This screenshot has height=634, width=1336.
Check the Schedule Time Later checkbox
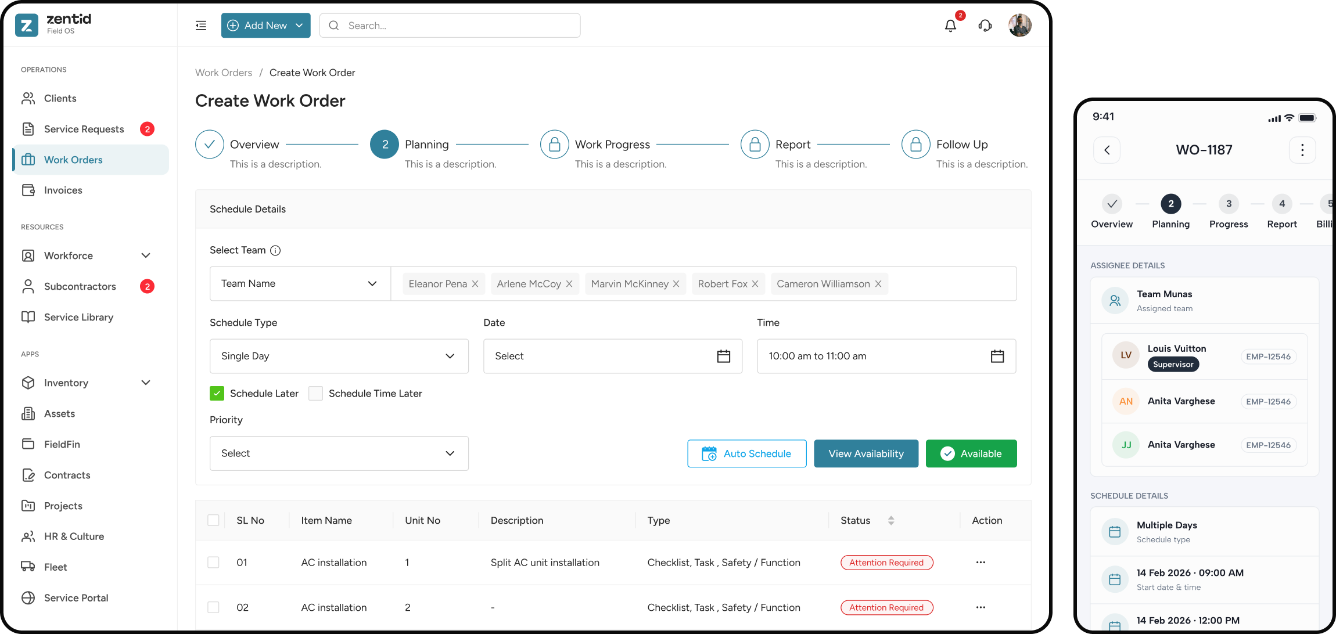pyautogui.click(x=315, y=394)
